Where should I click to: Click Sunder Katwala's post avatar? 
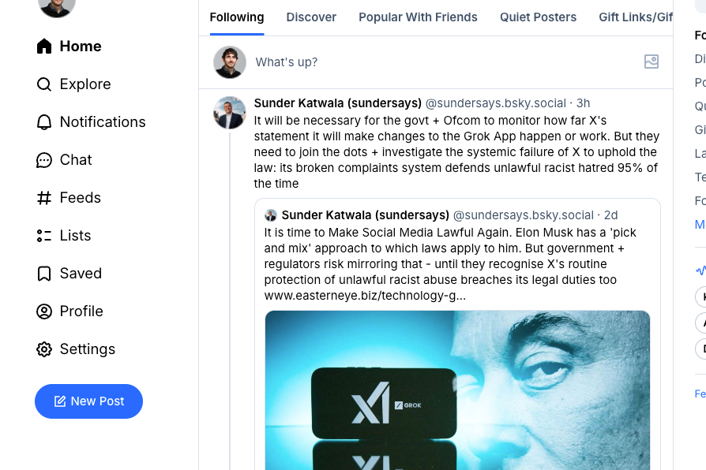(x=230, y=113)
